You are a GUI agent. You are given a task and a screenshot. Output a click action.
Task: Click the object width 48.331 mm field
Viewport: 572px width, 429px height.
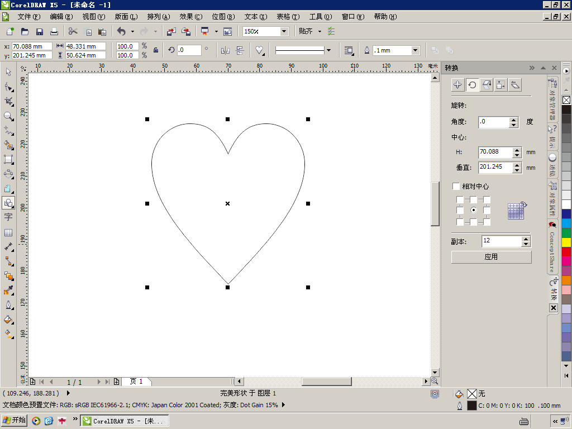(85, 46)
